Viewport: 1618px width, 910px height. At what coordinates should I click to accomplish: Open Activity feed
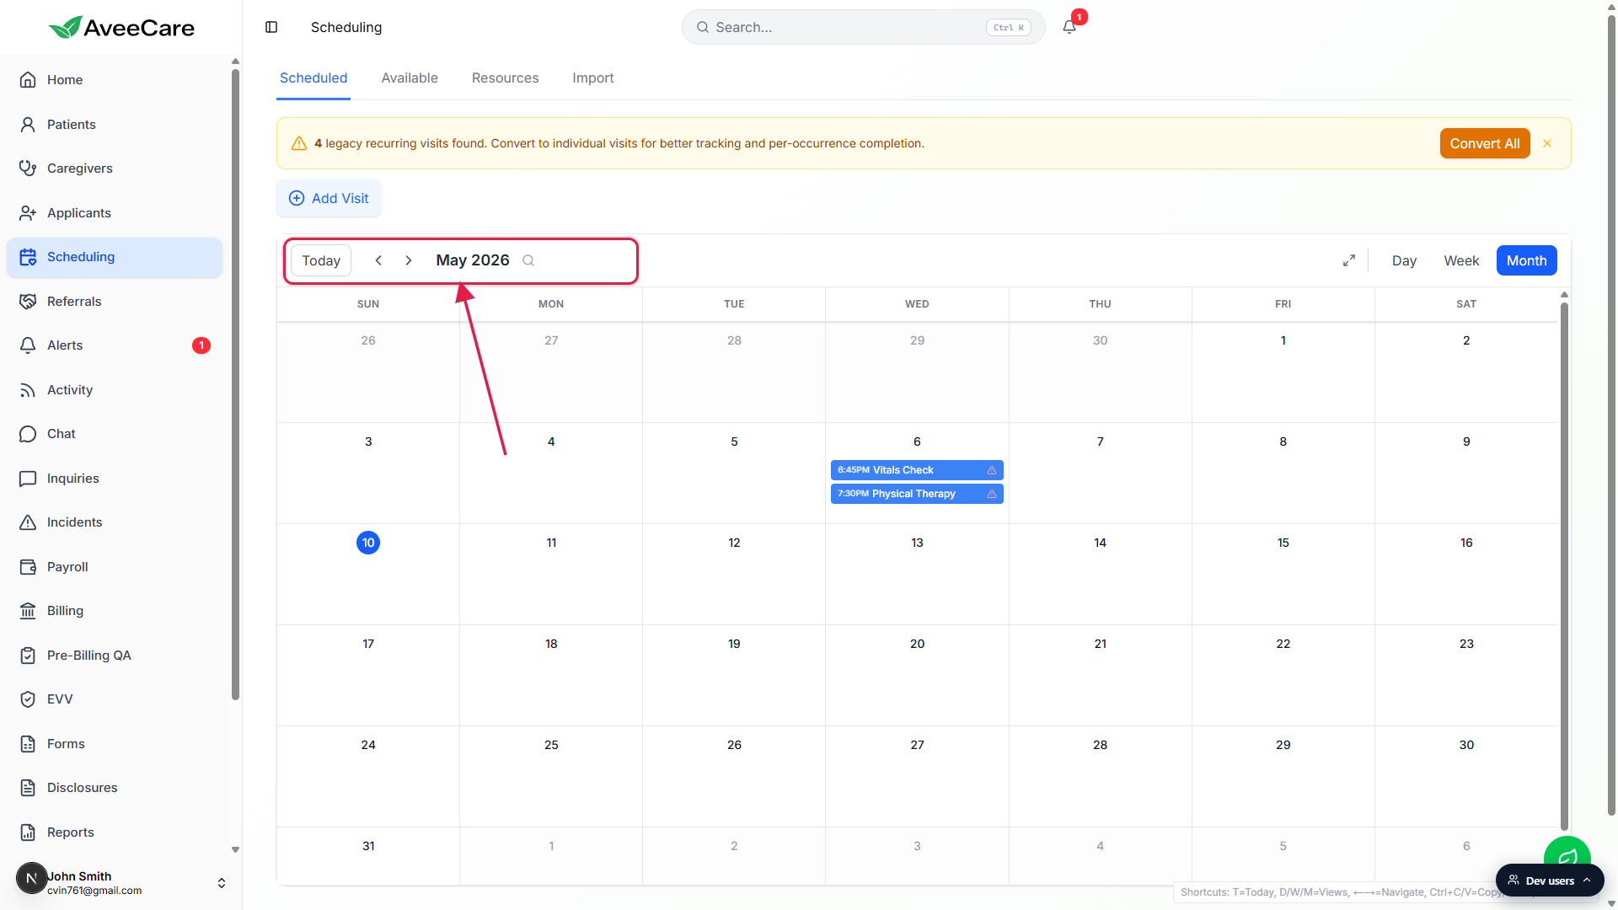click(115, 390)
